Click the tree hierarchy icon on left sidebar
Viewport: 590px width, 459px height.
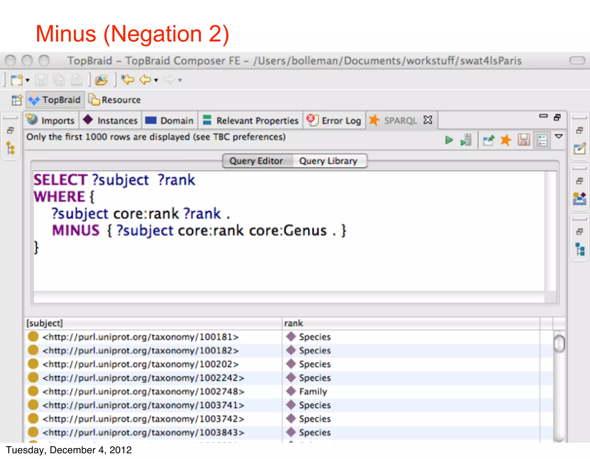(11, 148)
